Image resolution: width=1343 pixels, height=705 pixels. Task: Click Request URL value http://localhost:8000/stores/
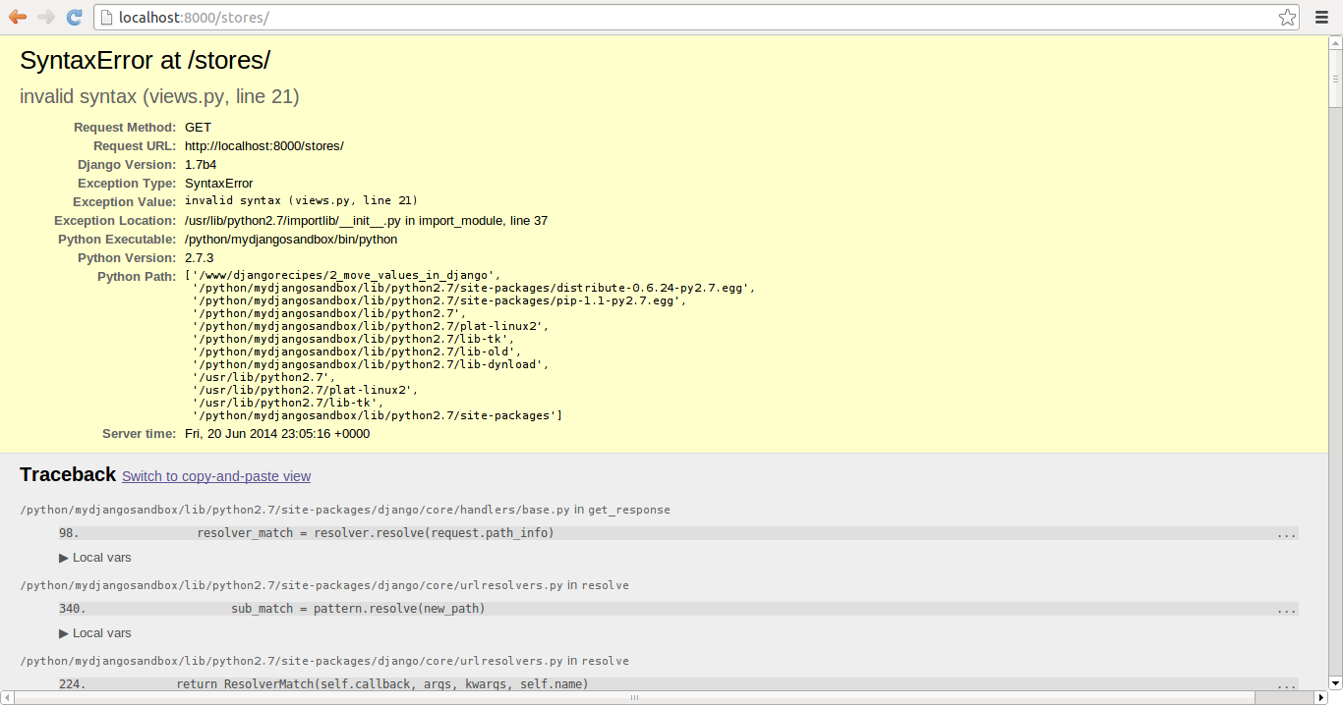coord(264,146)
